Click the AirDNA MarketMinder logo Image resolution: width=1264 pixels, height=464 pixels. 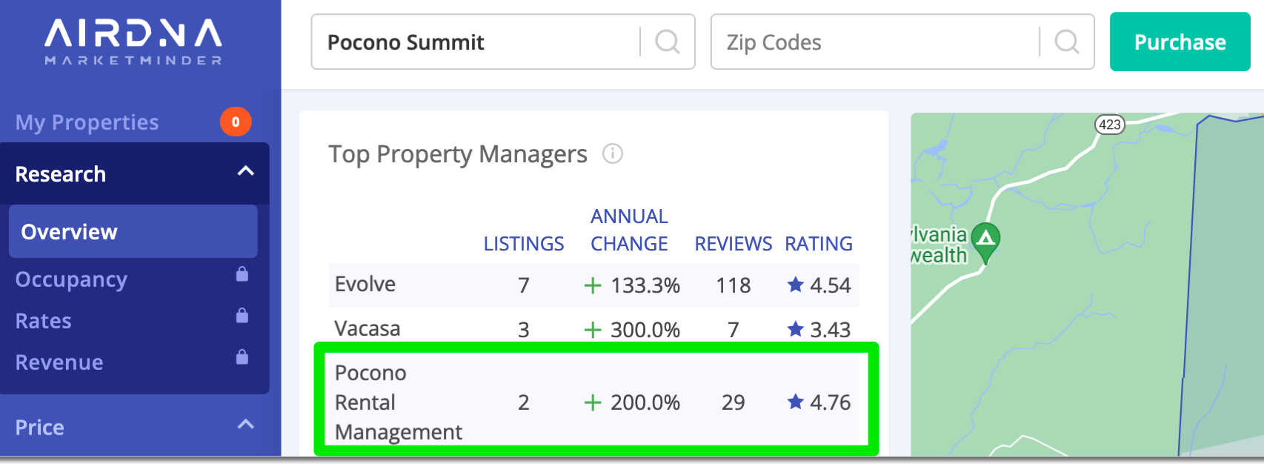point(133,42)
